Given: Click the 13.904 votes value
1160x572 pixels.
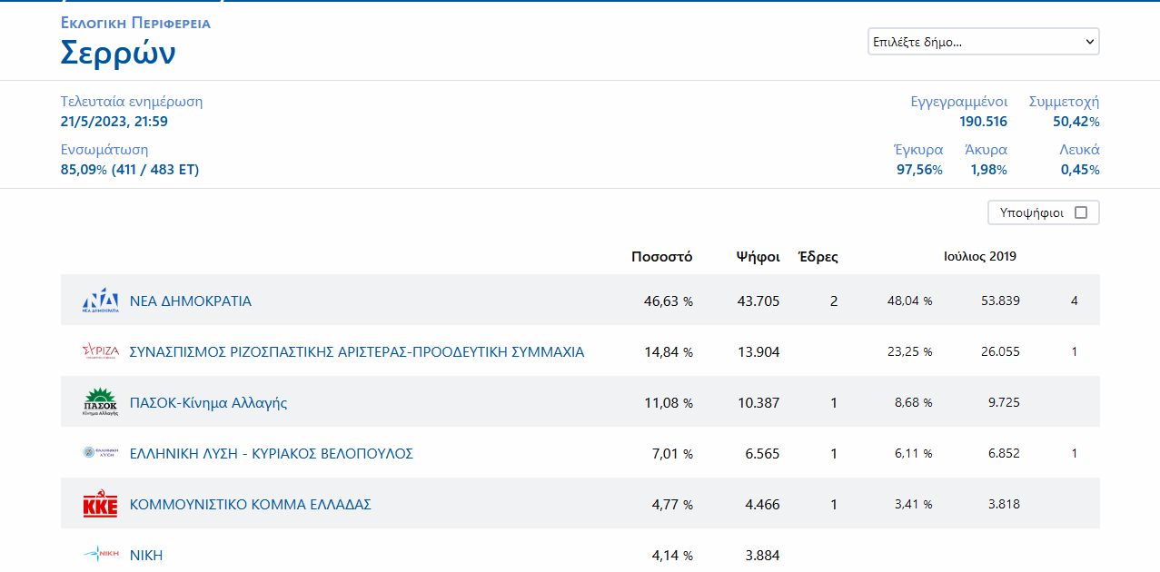Looking at the screenshot, I should [x=758, y=352].
